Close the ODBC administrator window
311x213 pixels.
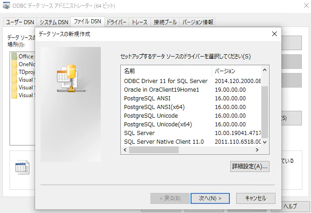[x=306, y=5]
